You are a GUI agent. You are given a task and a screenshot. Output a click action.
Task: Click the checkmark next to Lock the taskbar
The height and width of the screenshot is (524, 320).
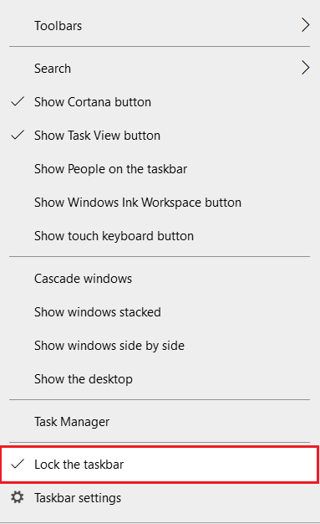pyautogui.click(x=18, y=464)
